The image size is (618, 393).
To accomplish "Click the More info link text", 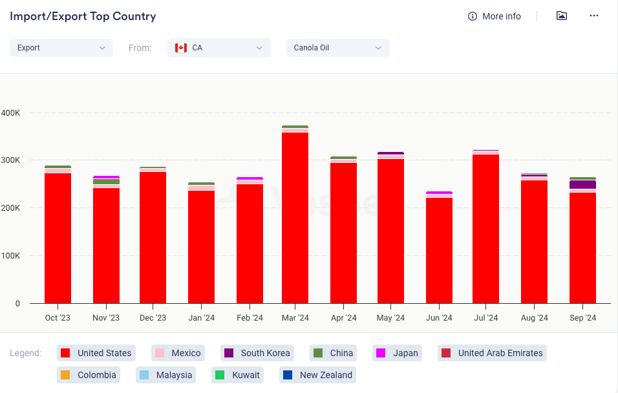I will pos(501,16).
